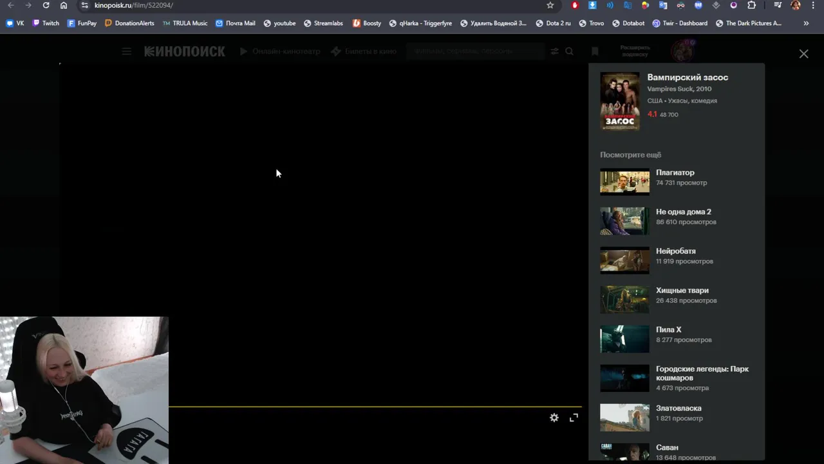Click the Не одна дома 2 thumbnail
Image resolution: width=824 pixels, height=464 pixels.
pos(624,221)
